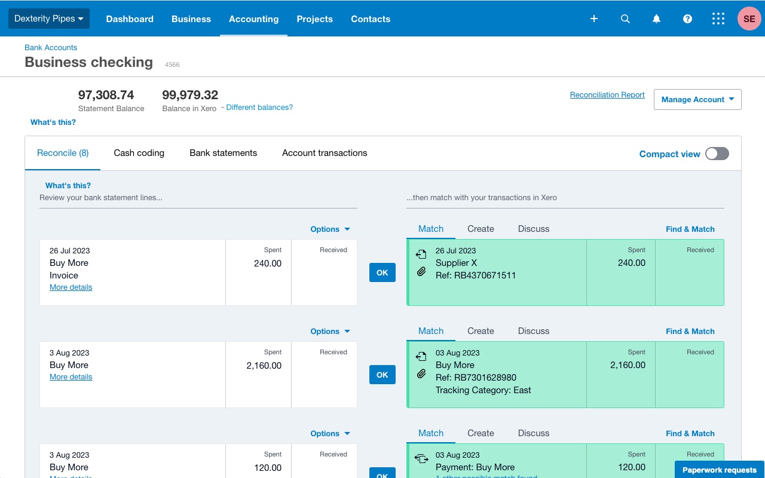Select the Reconcile (8) tab
The image size is (765, 478).
click(63, 153)
